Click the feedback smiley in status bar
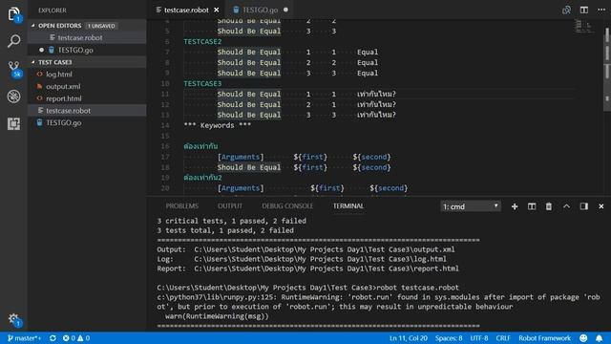 [583, 338]
